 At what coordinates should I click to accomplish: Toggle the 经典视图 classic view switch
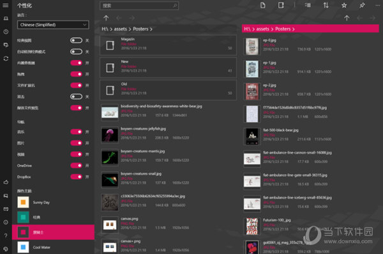(76, 40)
